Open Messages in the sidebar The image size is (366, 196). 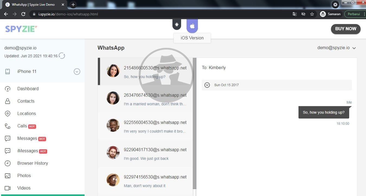pyautogui.click(x=27, y=138)
